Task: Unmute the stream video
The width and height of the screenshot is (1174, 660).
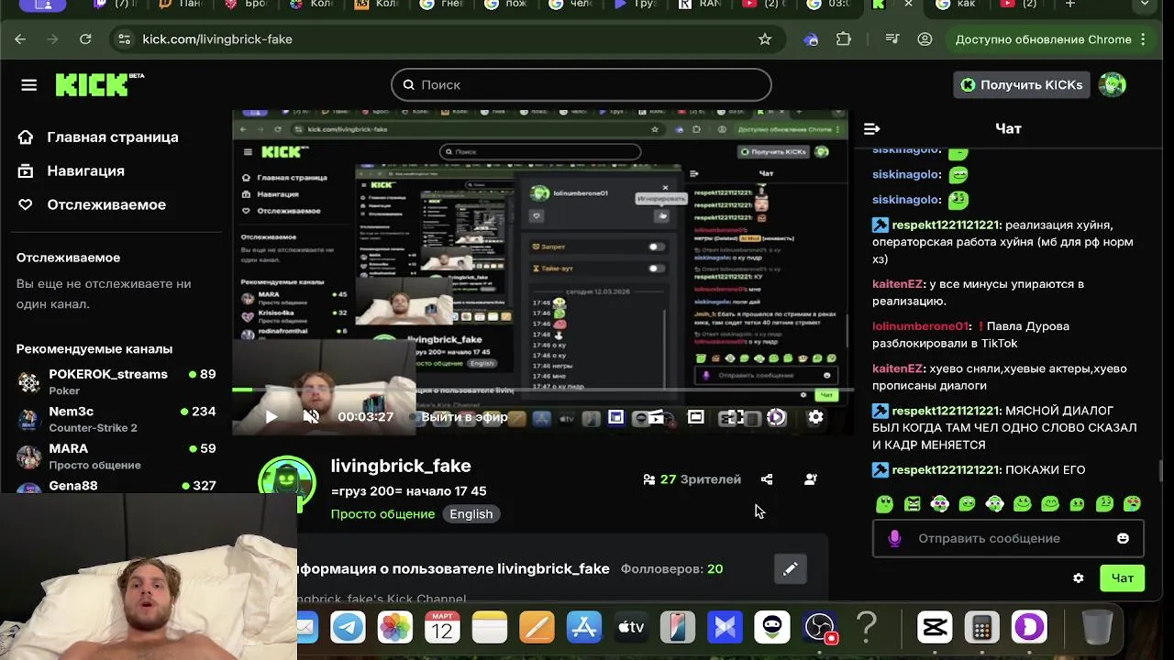Action: point(312,417)
